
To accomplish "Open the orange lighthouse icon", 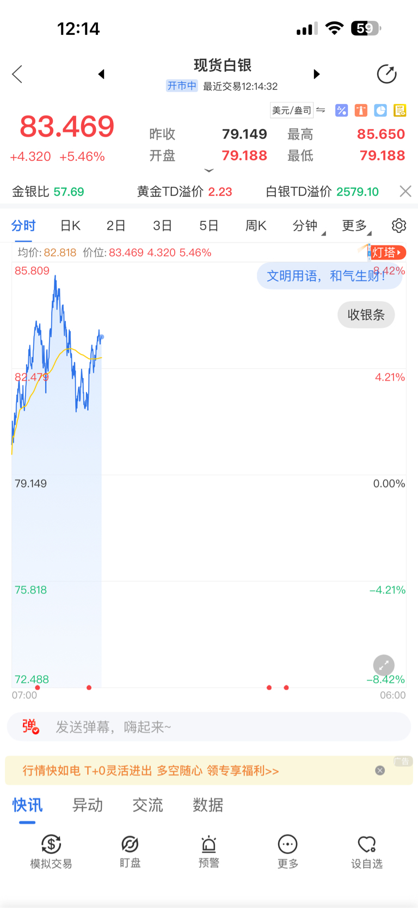I will 361,111.
